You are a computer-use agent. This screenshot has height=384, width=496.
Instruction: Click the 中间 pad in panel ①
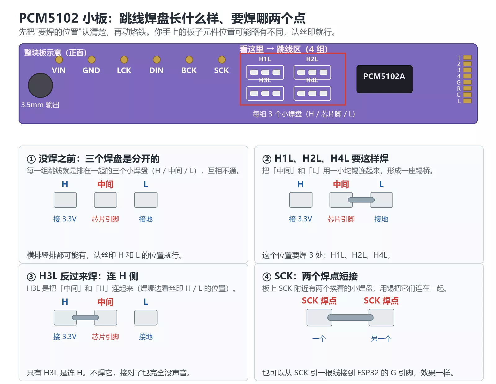click(x=105, y=200)
